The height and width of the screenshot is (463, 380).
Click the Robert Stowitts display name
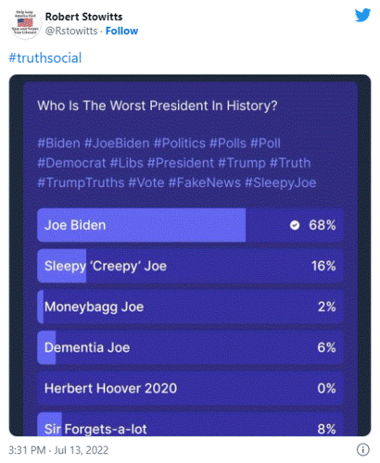pyautogui.click(x=83, y=17)
